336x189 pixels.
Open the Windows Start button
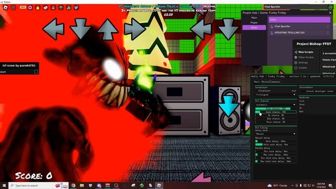coord(4,185)
